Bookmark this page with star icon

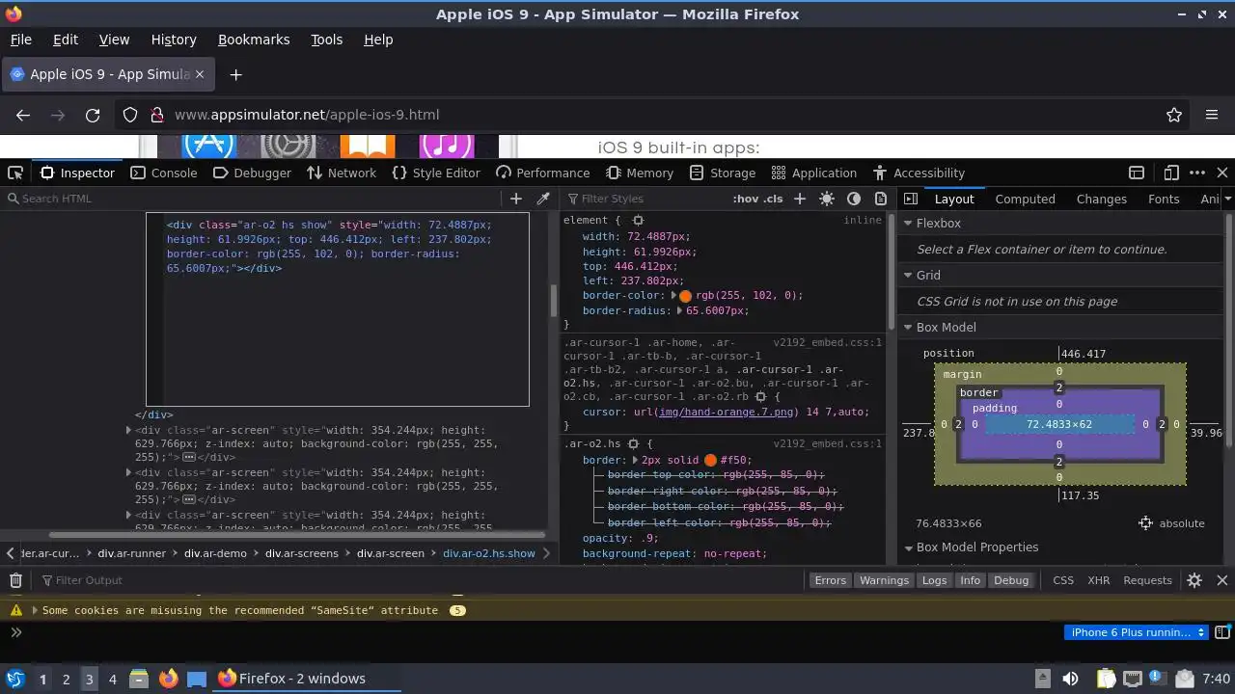pyautogui.click(x=1174, y=115)
